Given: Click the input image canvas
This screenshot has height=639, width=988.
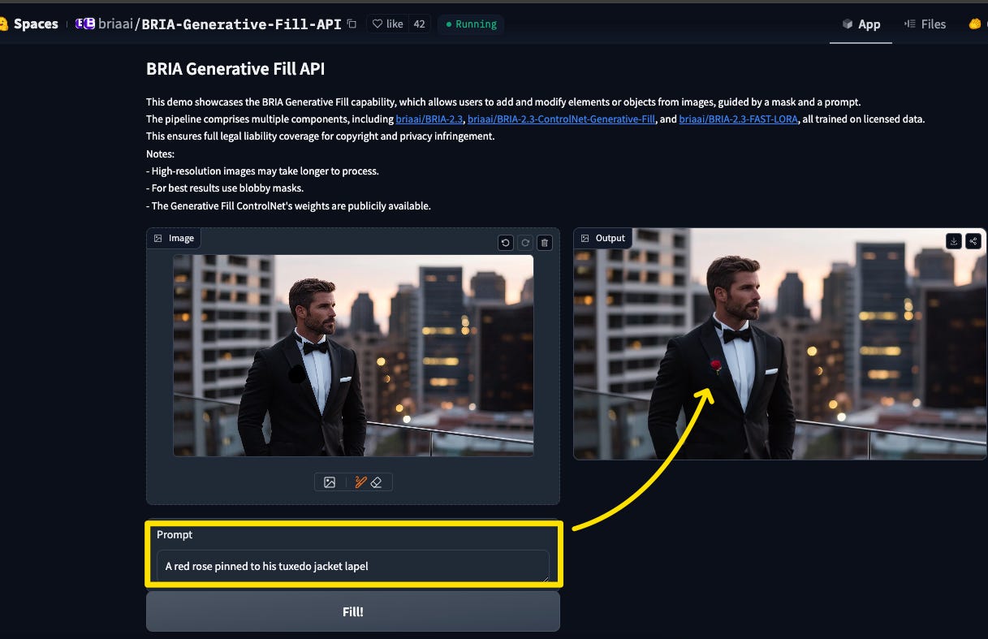Looking at the screenshot, I should (353, 356).
